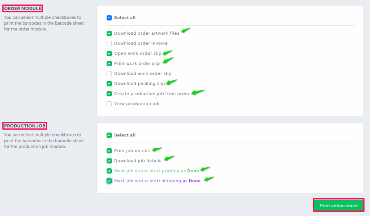Uncheck Open work order slip
This screenshot has width=370, height=216.
[x=109, y=54]
